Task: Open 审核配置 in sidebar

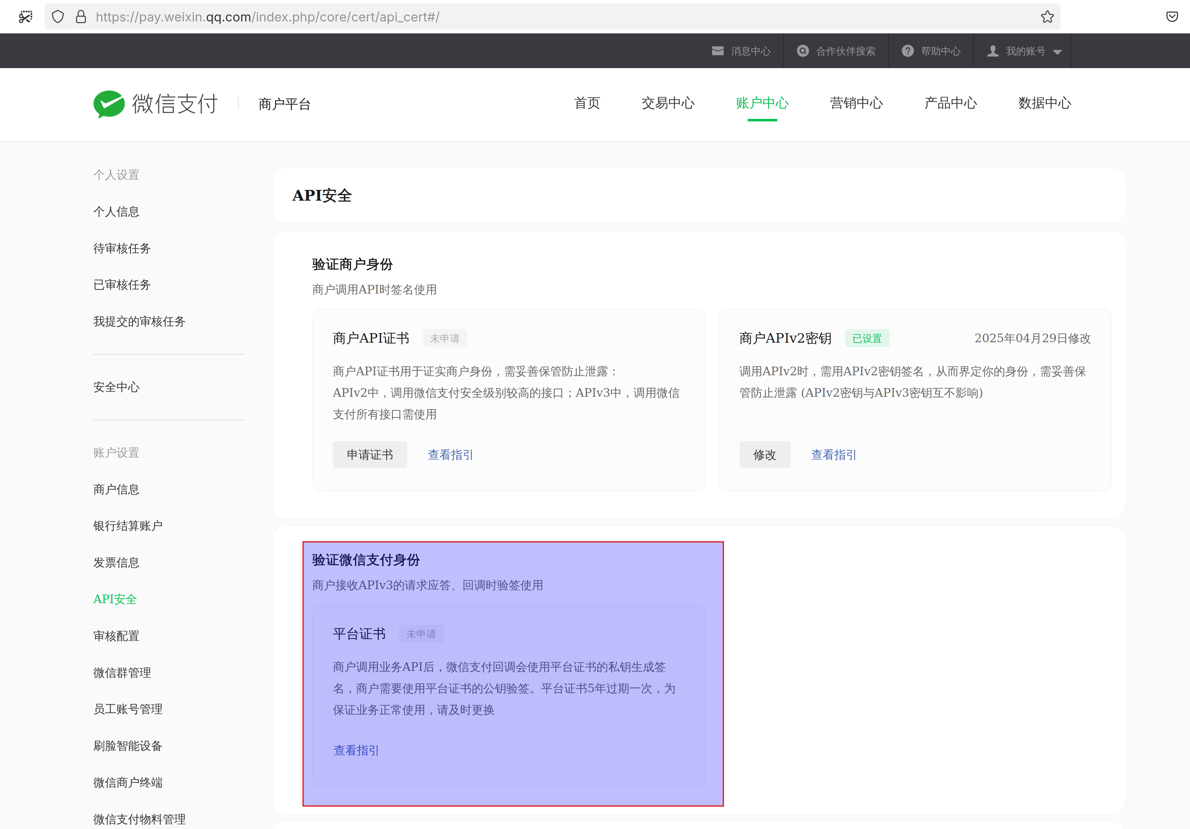Action: (x=116, y=636)
